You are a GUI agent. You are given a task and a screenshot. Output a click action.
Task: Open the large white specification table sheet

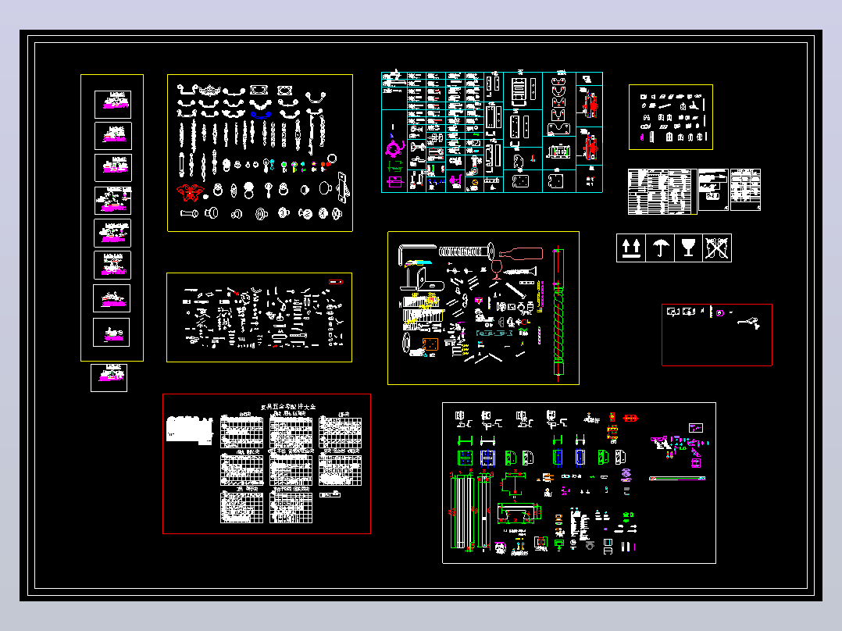662,191
